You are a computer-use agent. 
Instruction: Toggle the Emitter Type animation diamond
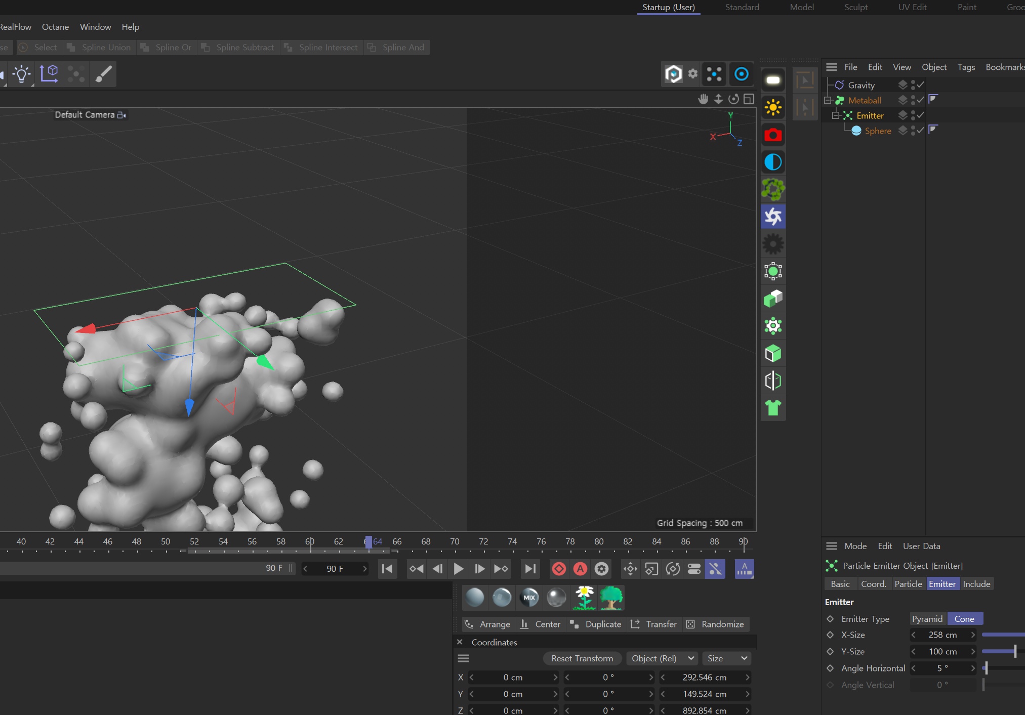pyautogui.click(x=830, y=618)
